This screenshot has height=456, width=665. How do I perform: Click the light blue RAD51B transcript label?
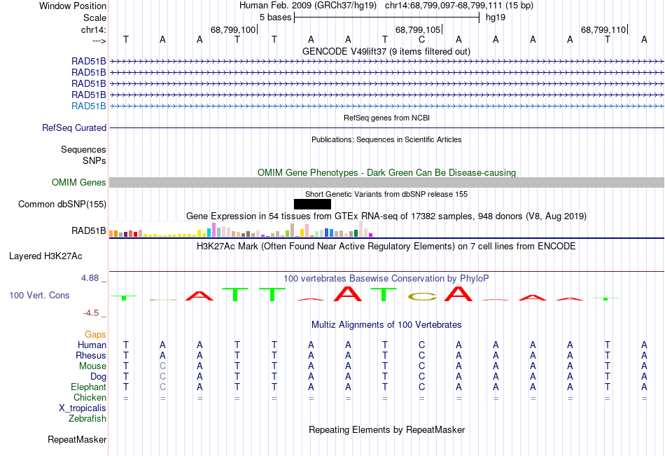point(89,106)
